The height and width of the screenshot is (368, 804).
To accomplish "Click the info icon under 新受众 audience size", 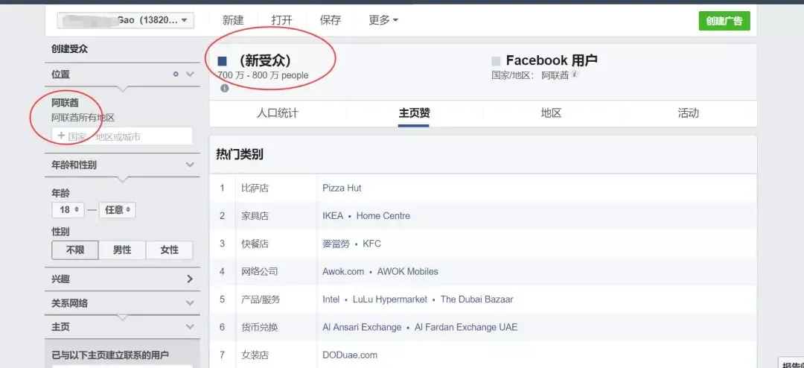I will click(x=224, y=89).
